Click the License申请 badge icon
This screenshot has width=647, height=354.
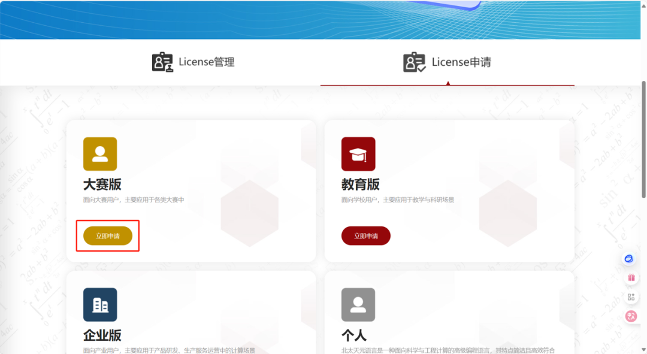tap(415, 62)
